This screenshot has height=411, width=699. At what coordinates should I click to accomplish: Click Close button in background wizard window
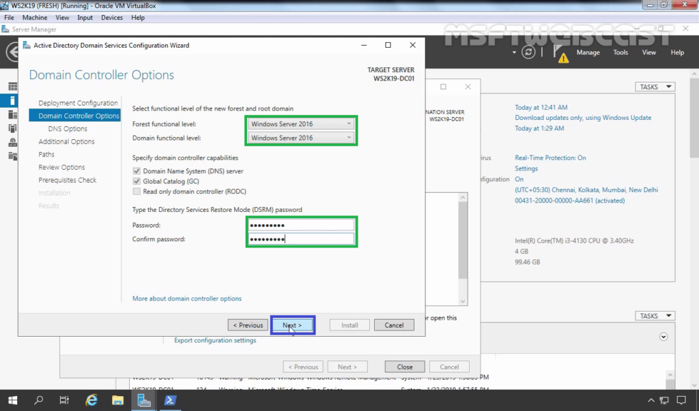405,367
